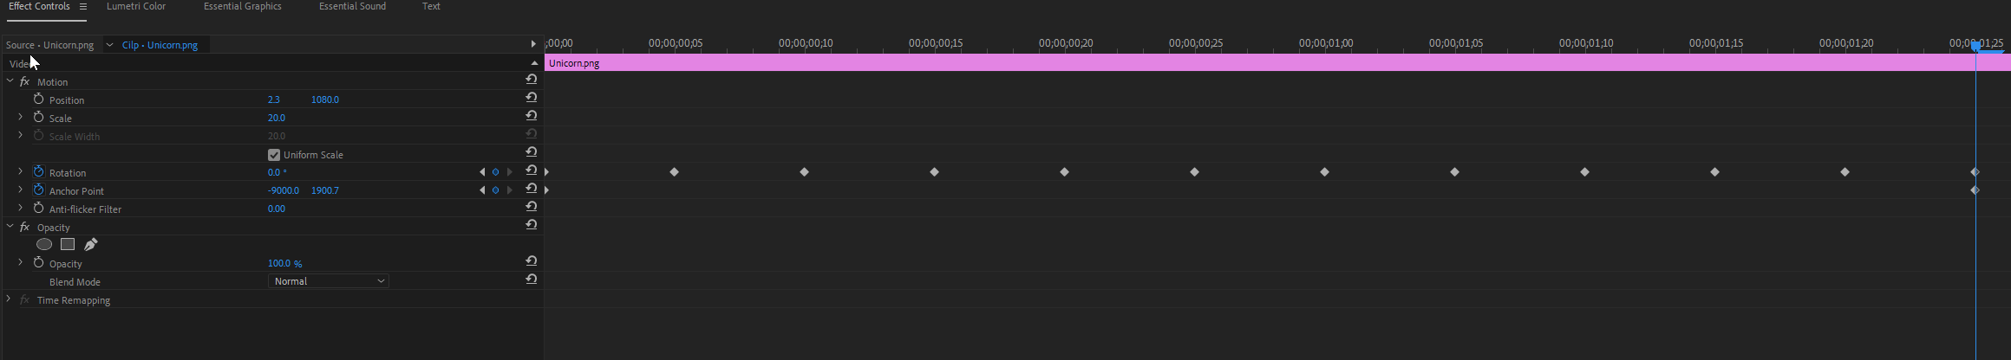Switch to the Lumetri Color tab
The height and width of the screenshot is (360, 2011).
(136, 7)
